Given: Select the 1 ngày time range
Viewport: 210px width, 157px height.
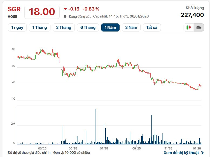Looking at the screenshot, I should click(x=17, y=27).
